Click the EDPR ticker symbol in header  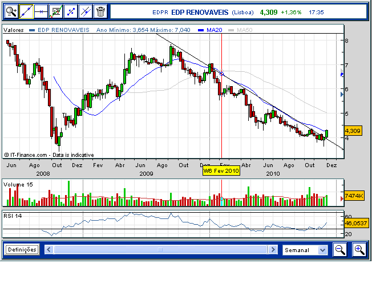pyautogui.click(x=160, y=13)
